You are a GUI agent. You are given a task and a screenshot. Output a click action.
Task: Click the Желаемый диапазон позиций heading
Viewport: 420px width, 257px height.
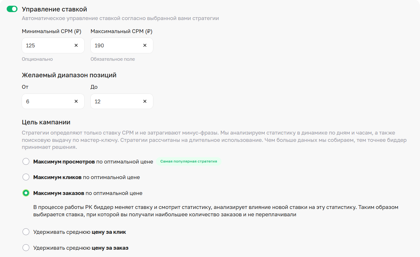tap(69, 75)
